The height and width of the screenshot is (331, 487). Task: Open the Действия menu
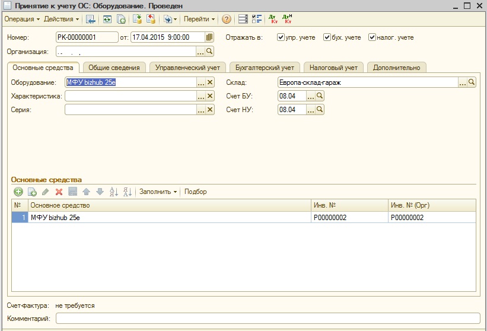[x=62, y=19]
